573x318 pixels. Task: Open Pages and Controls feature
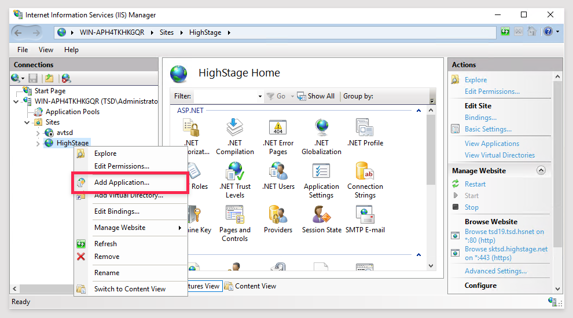[234, 224]
